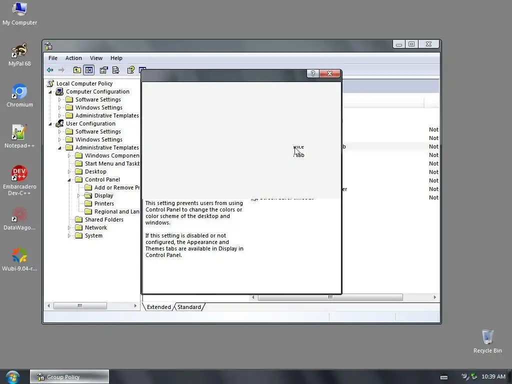Click the grayed Forward arrow in toolbar
Screen dimensions: 512x384
click(x=61, y=70)
